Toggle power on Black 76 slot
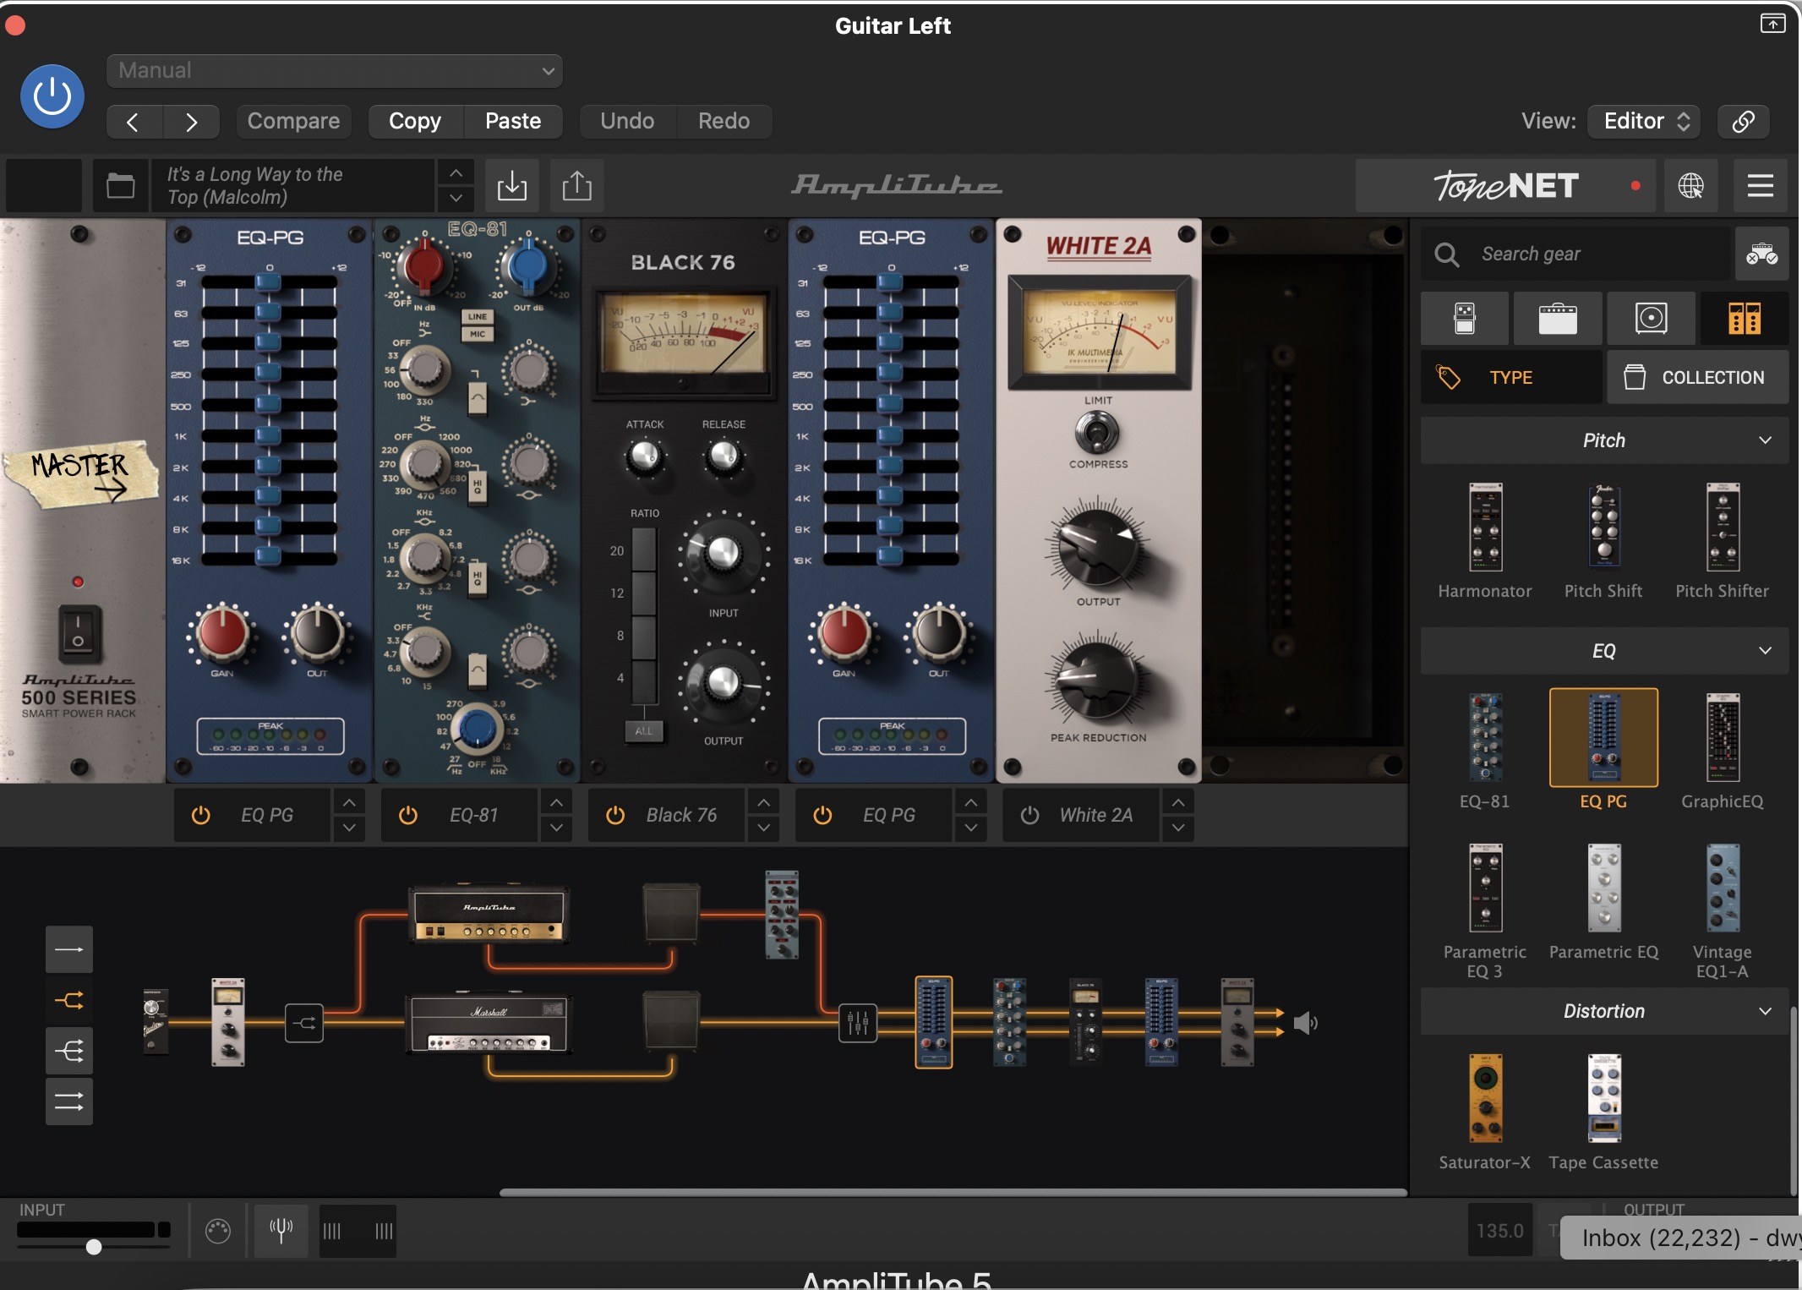 point(615,815)
